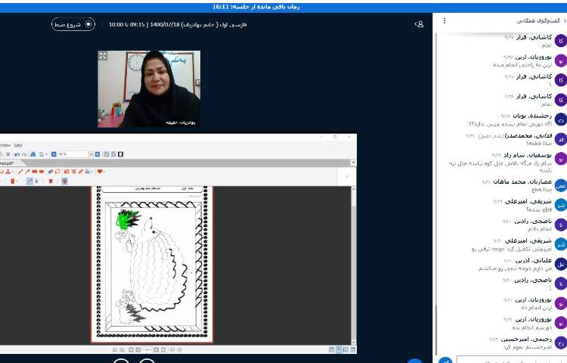Select the red heart stamp tool

coord(101,172)
